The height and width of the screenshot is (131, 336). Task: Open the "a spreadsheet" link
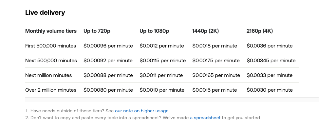pyautogui.click(x=205, y=118)
